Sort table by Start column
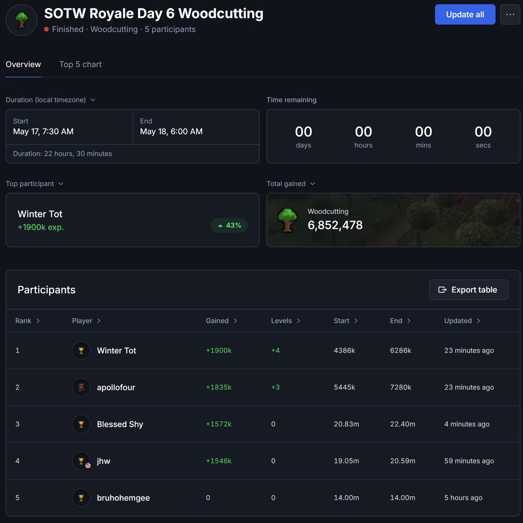This screenshot has width=523, height=523. tap(346, 321)
